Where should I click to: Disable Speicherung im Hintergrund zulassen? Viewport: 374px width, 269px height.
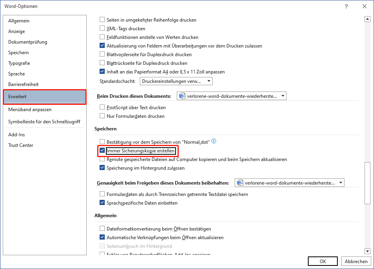coord(102,168)
